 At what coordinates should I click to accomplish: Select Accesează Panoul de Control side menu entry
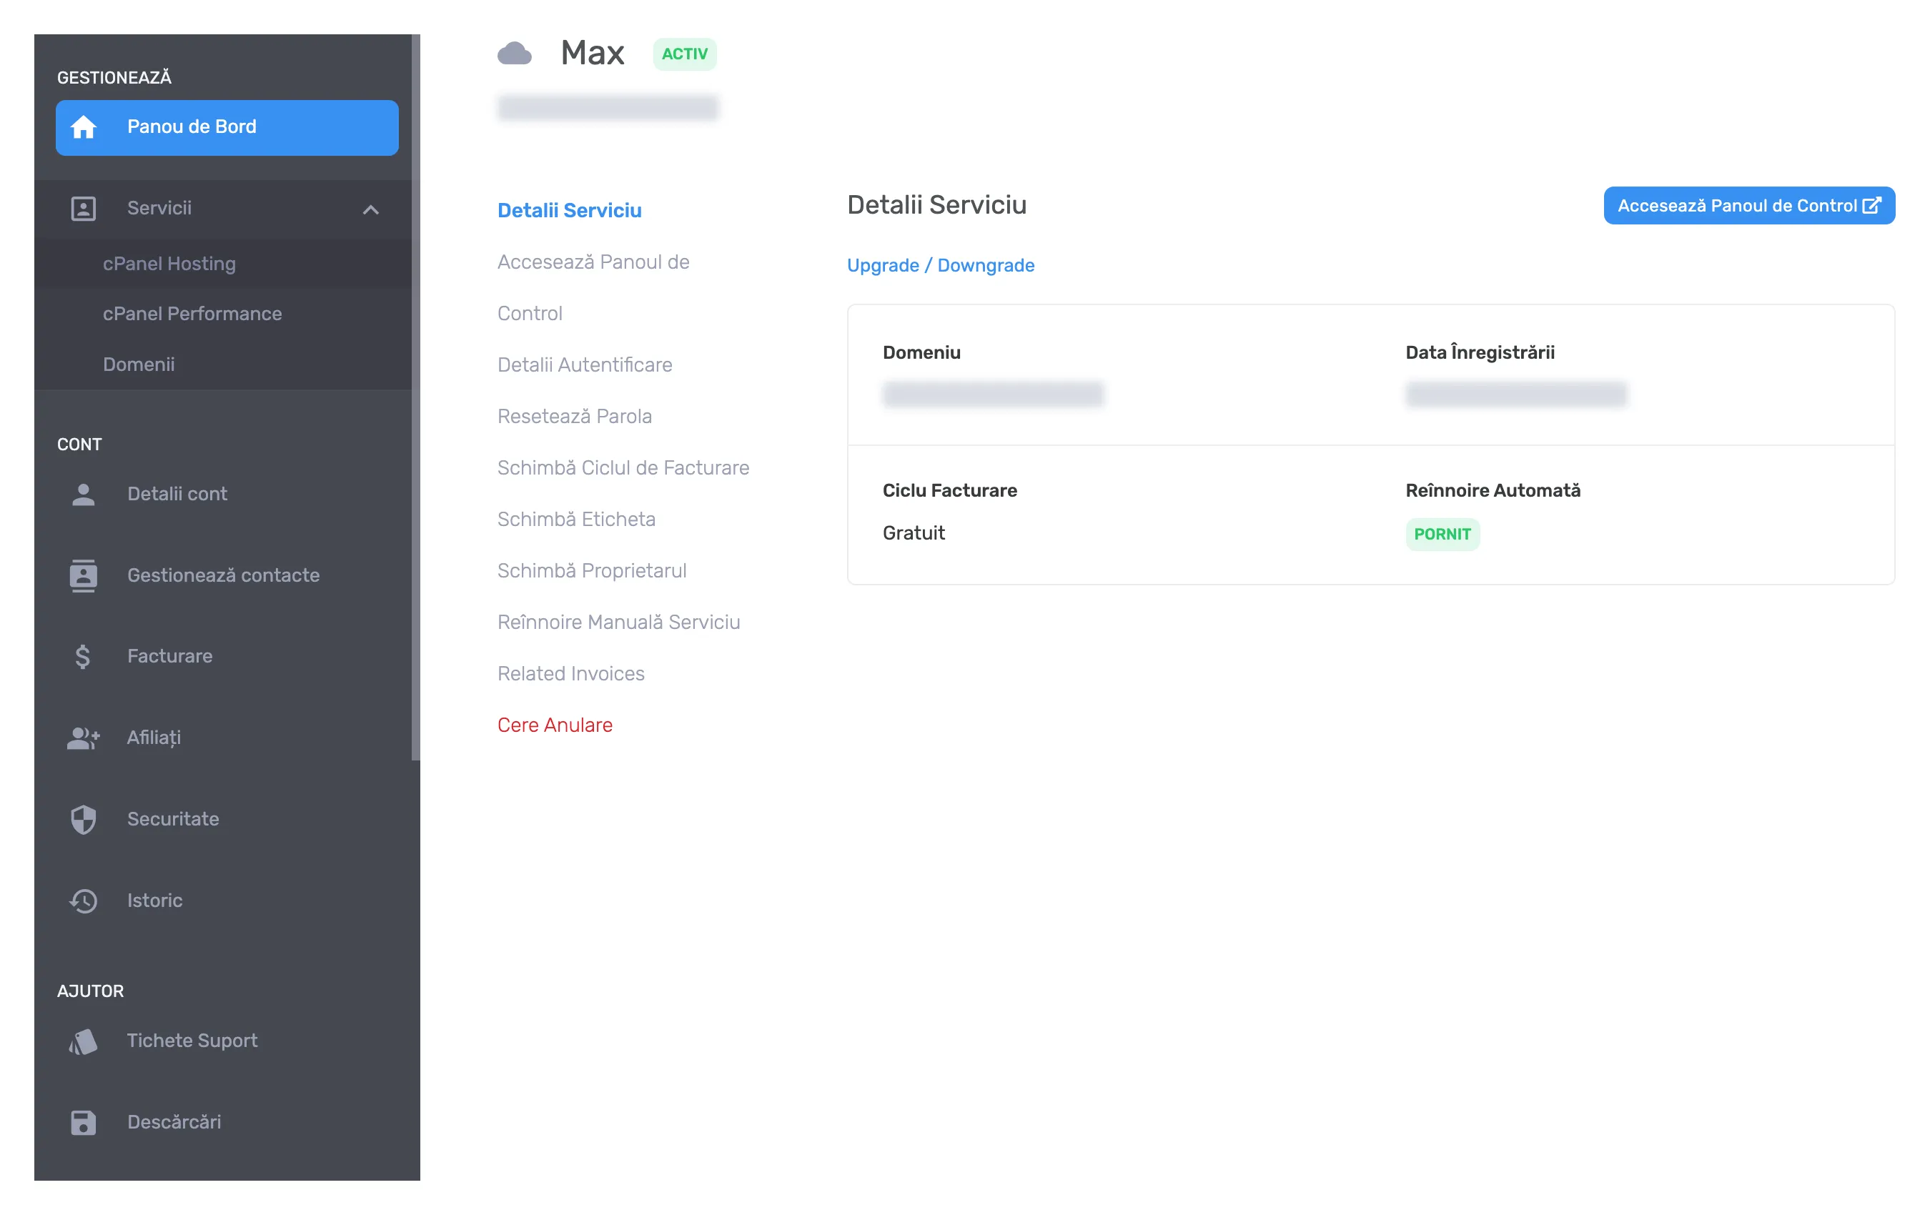(593, 288)
